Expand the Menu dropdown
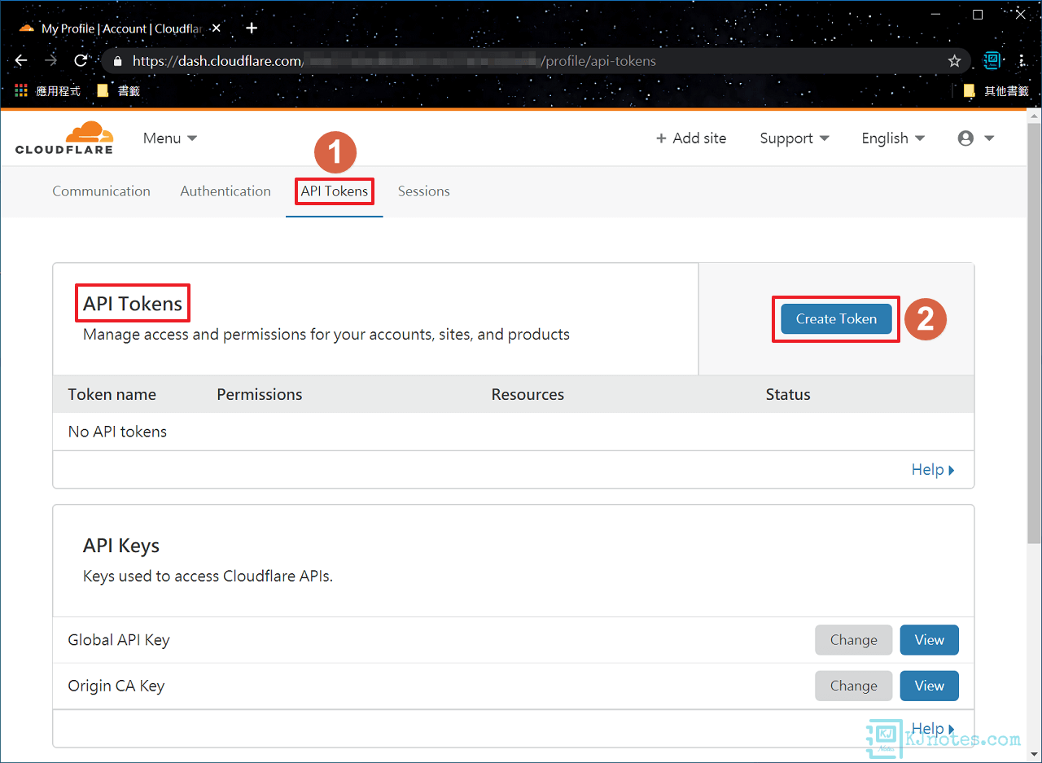 (x=170, y=138)
